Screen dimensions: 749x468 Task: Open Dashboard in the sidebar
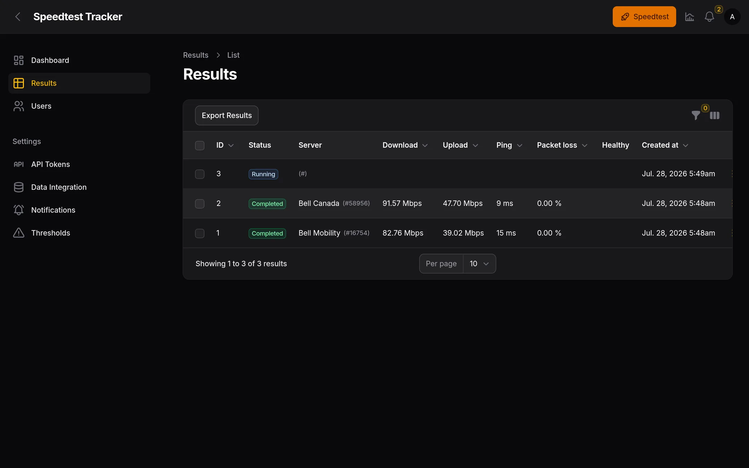click(x=79, y=60)
